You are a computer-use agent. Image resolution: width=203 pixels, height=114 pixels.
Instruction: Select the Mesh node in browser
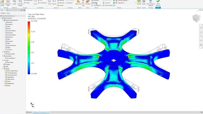[6, 66]
